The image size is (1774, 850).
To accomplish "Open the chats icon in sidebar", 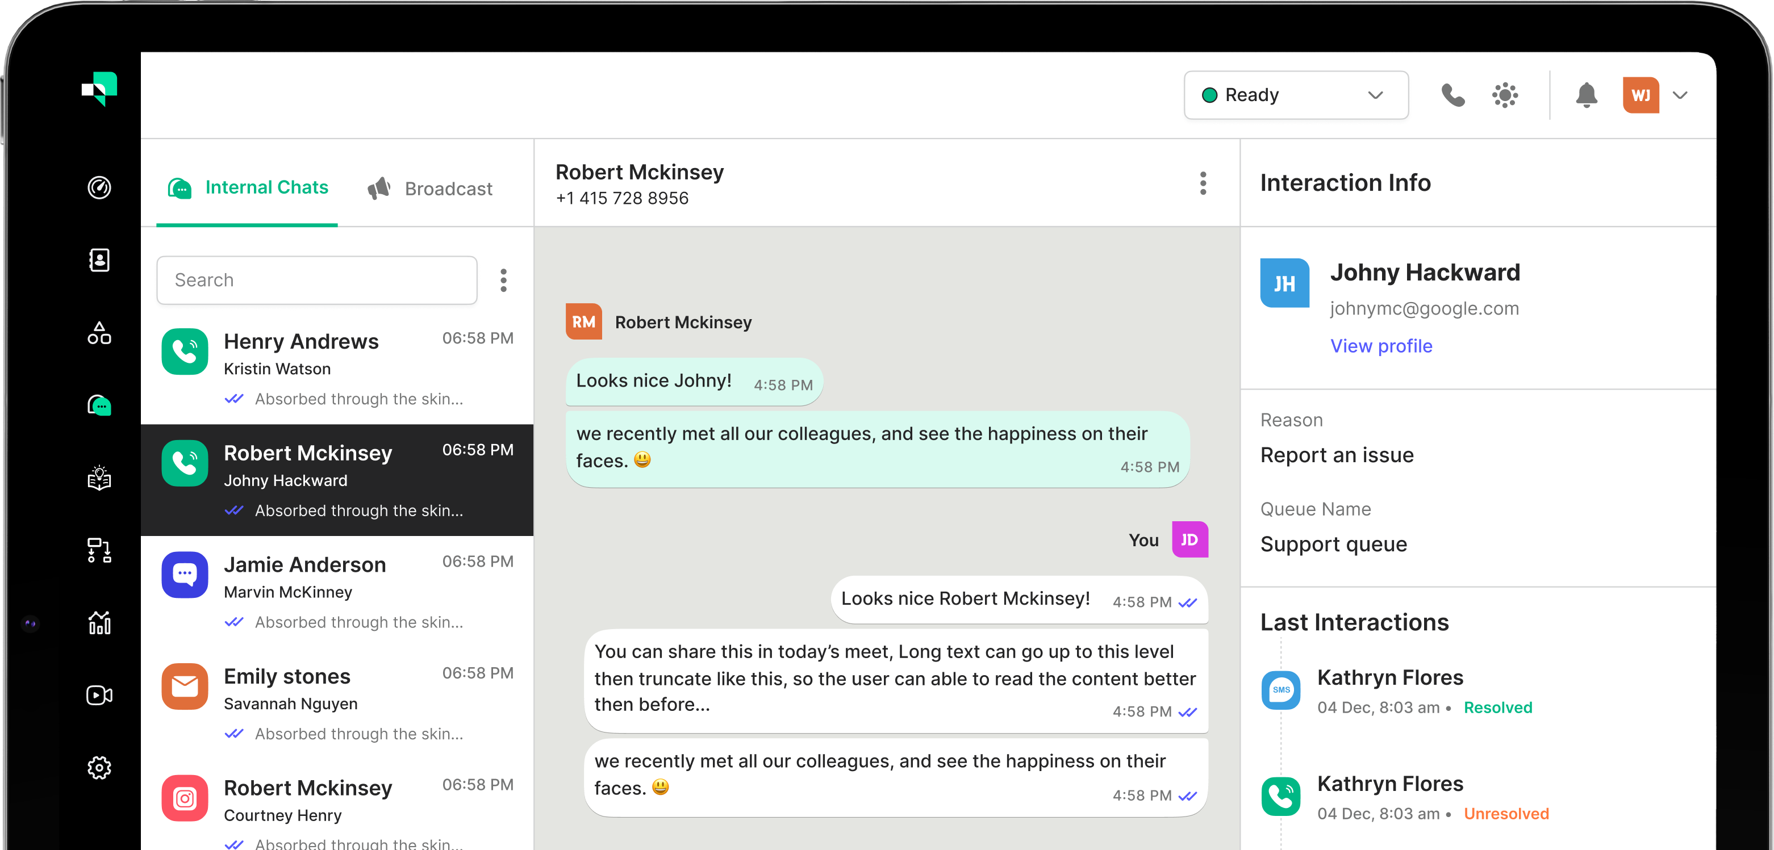I will pos(99,405).
